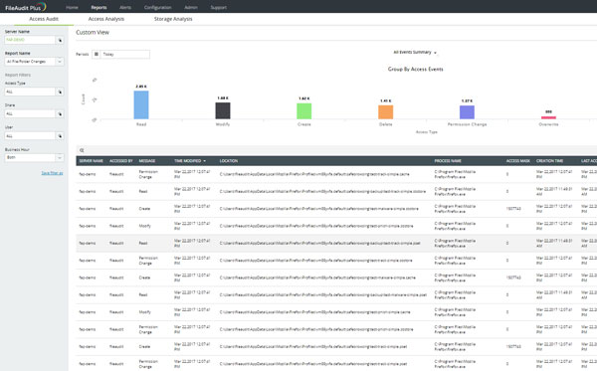Sort by the Creation Time column header
This screenshot has width=597, height=371.
[x=550, y=161]
